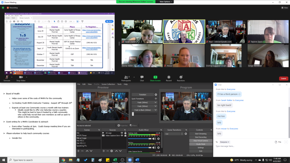Viewport: 290px width, 163px height.
Task: Expand the chat recipient Everyone dropdown
Action: [x=225, y=142]
